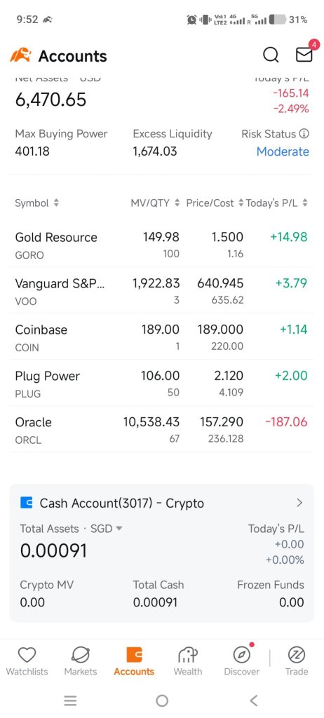Sort holdings by Today's P/L column
Viewport: 324px width, 718px height.
277,203
